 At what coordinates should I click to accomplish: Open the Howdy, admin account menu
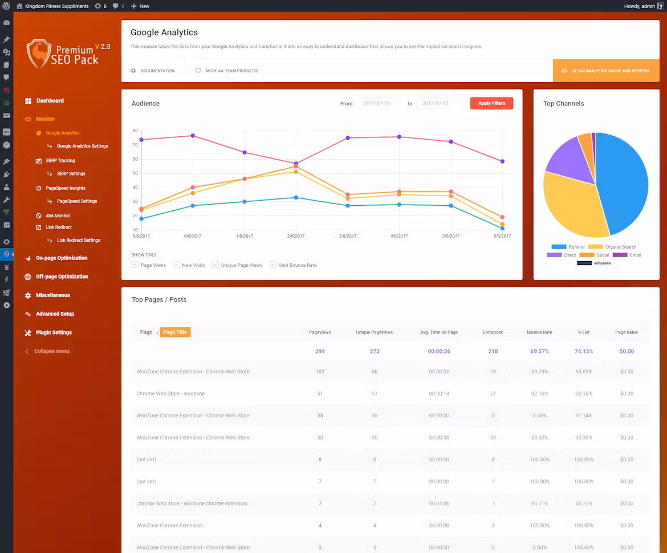coord(644,6)
